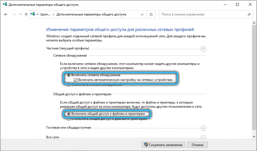The height and width of the screenshot is (151, 257).
Task: Click the forward navigation arrow
Action: 14,14
